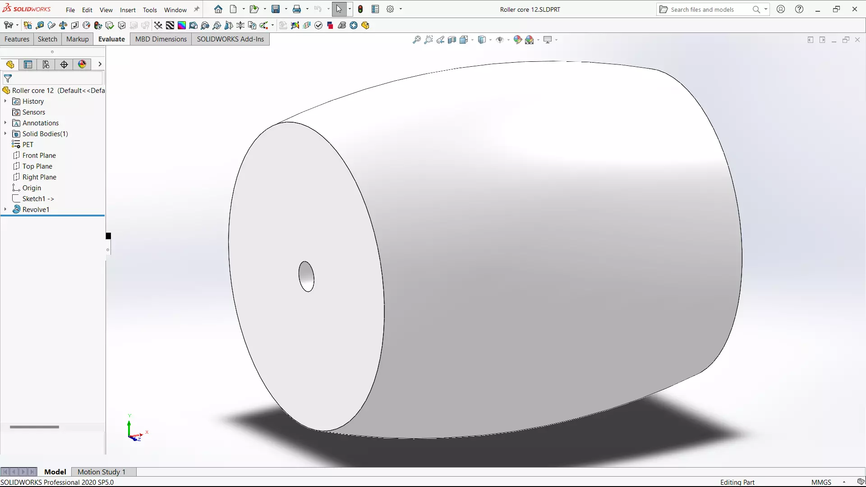Open FeatureManager design tree tab

[x=10, y=64]
